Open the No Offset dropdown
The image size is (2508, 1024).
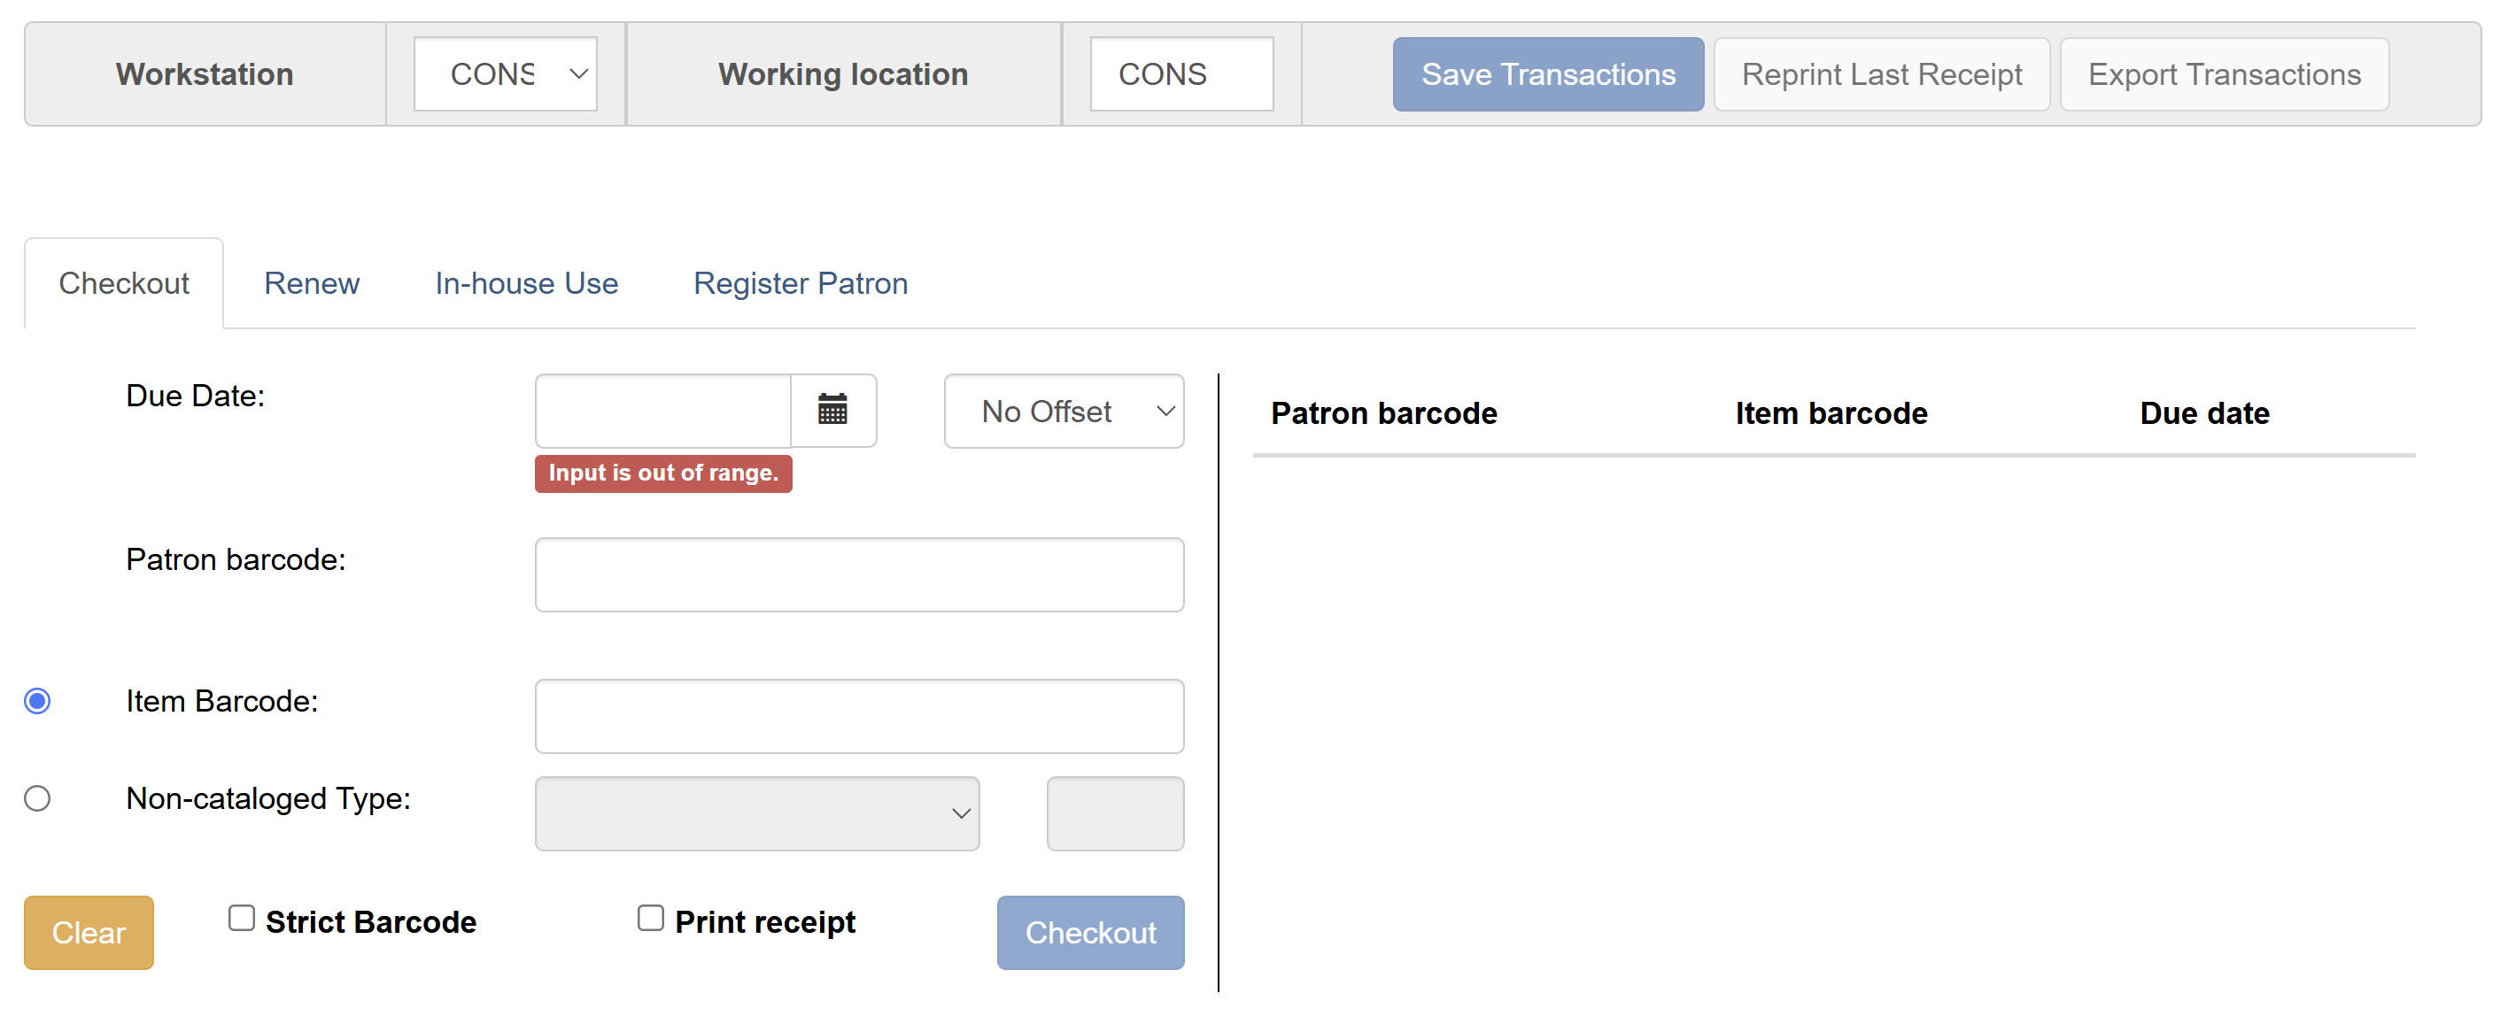pyautogui.click(x=1064, y=411)
